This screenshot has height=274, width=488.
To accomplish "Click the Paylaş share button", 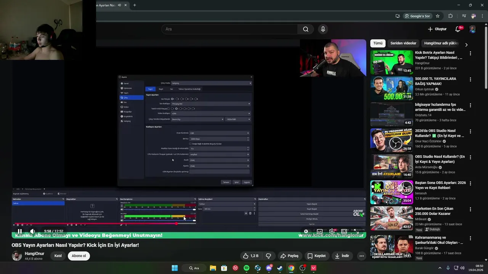I will [x=289, y=256].
